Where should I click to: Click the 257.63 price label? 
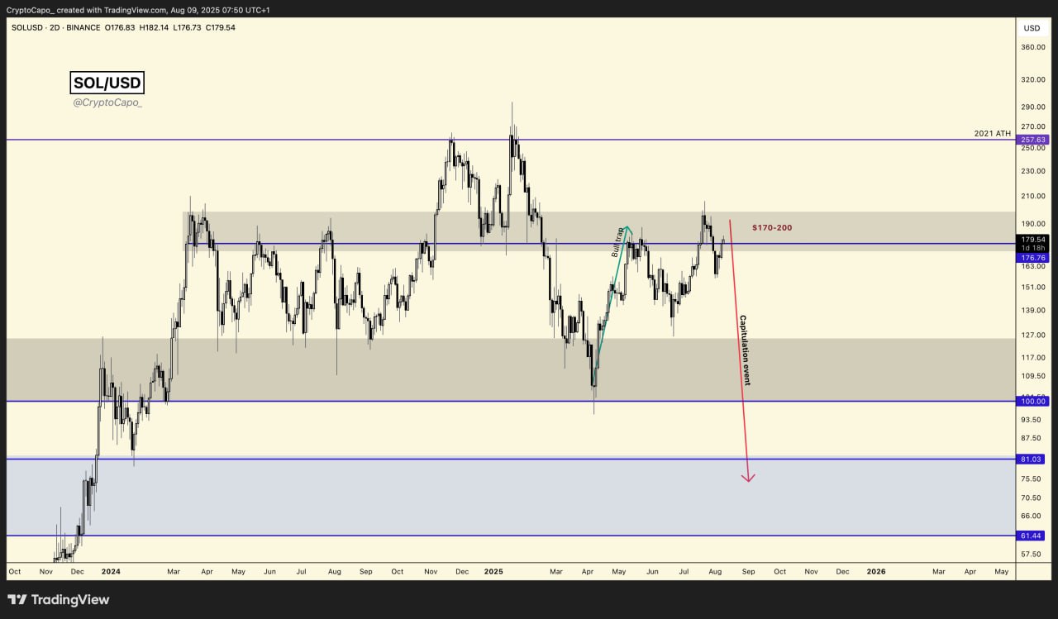point(1033,140)
